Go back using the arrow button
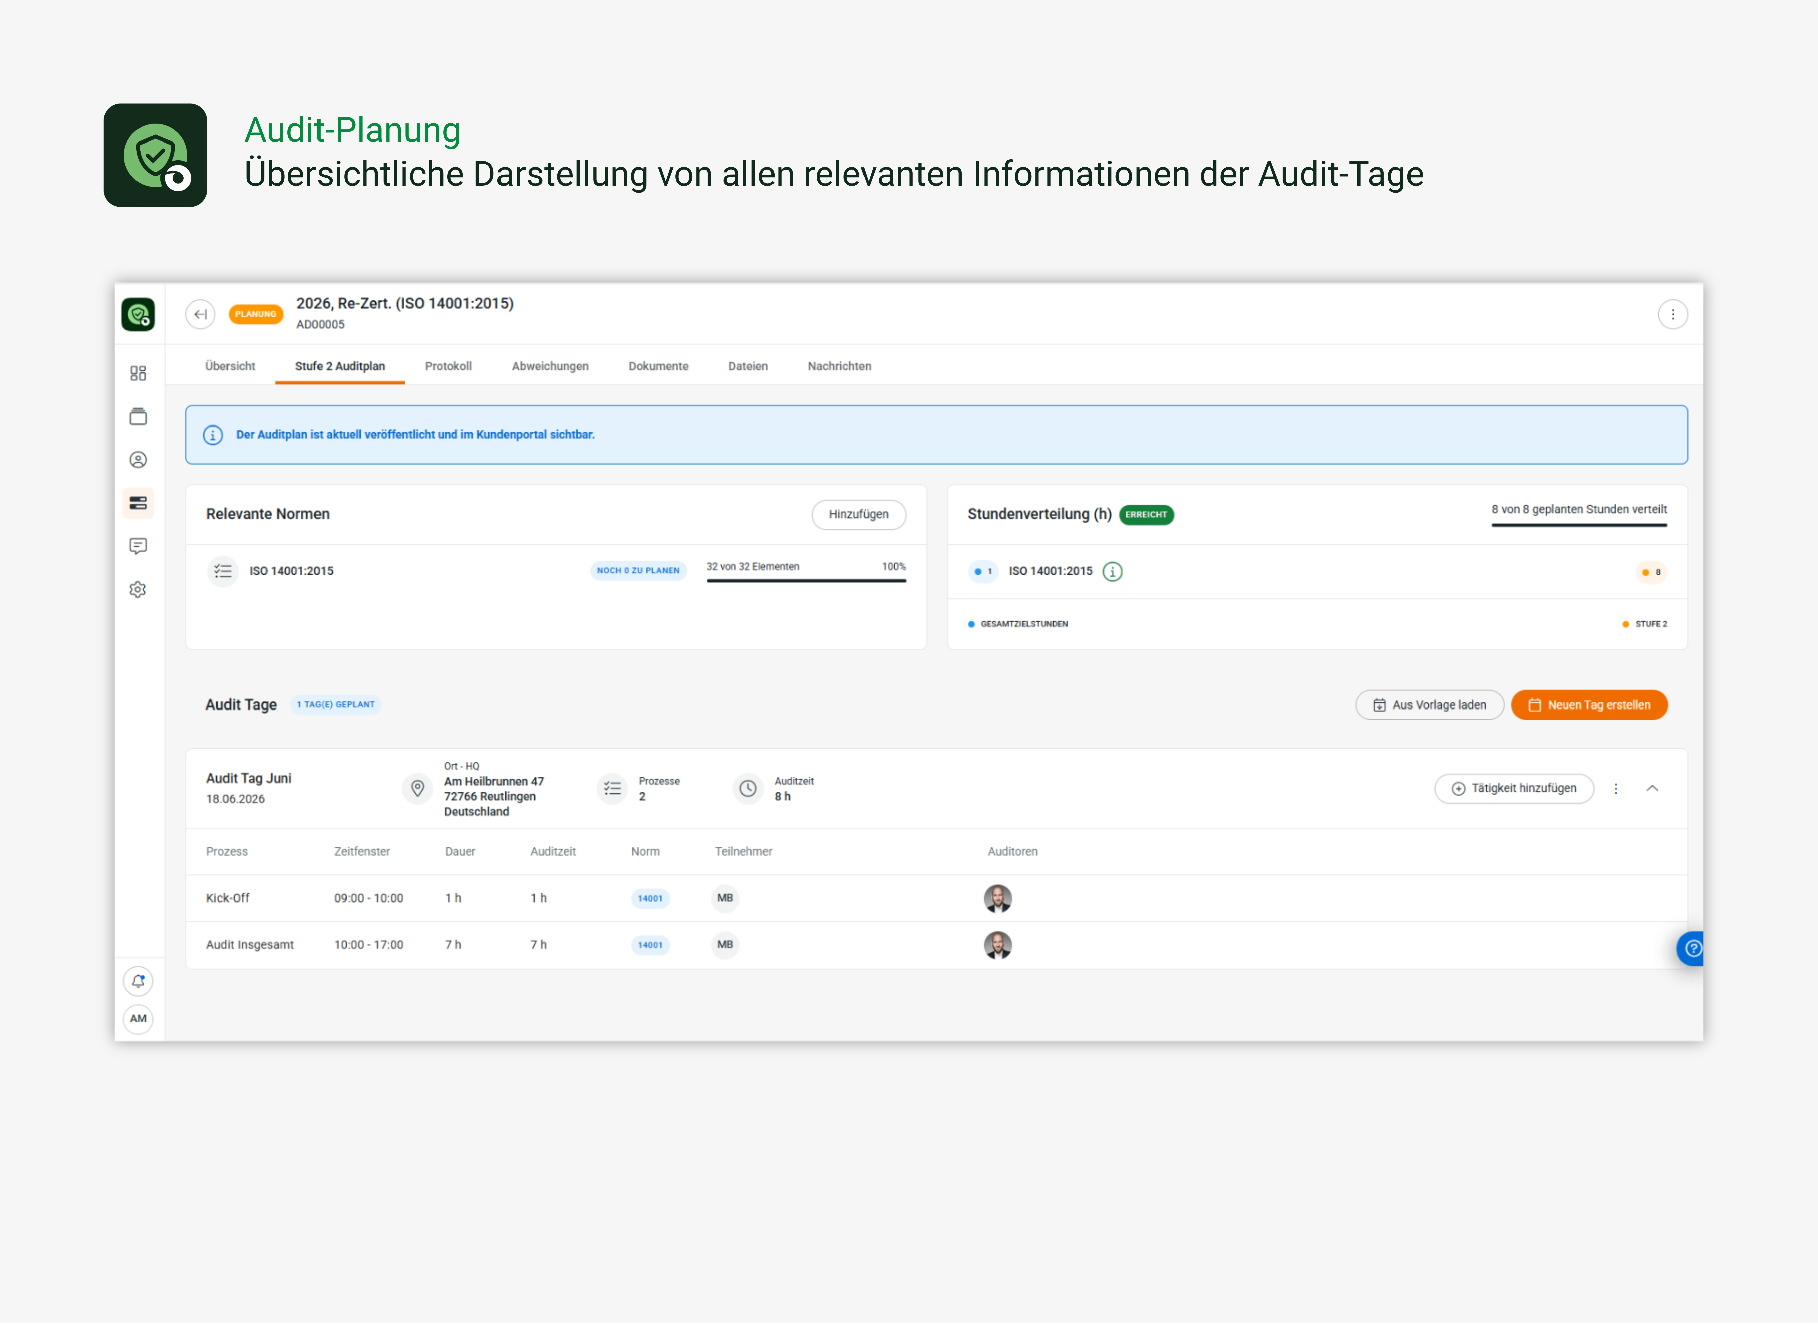1818x1324 pixels. [x=200, y=314]
